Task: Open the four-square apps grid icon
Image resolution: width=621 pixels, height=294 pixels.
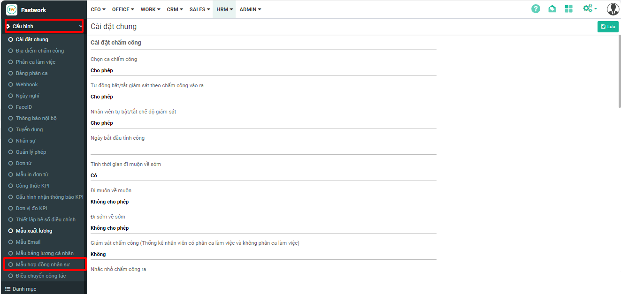Action: tap(568, 9)
